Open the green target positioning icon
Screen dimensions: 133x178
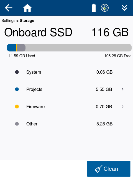(105, 8)
